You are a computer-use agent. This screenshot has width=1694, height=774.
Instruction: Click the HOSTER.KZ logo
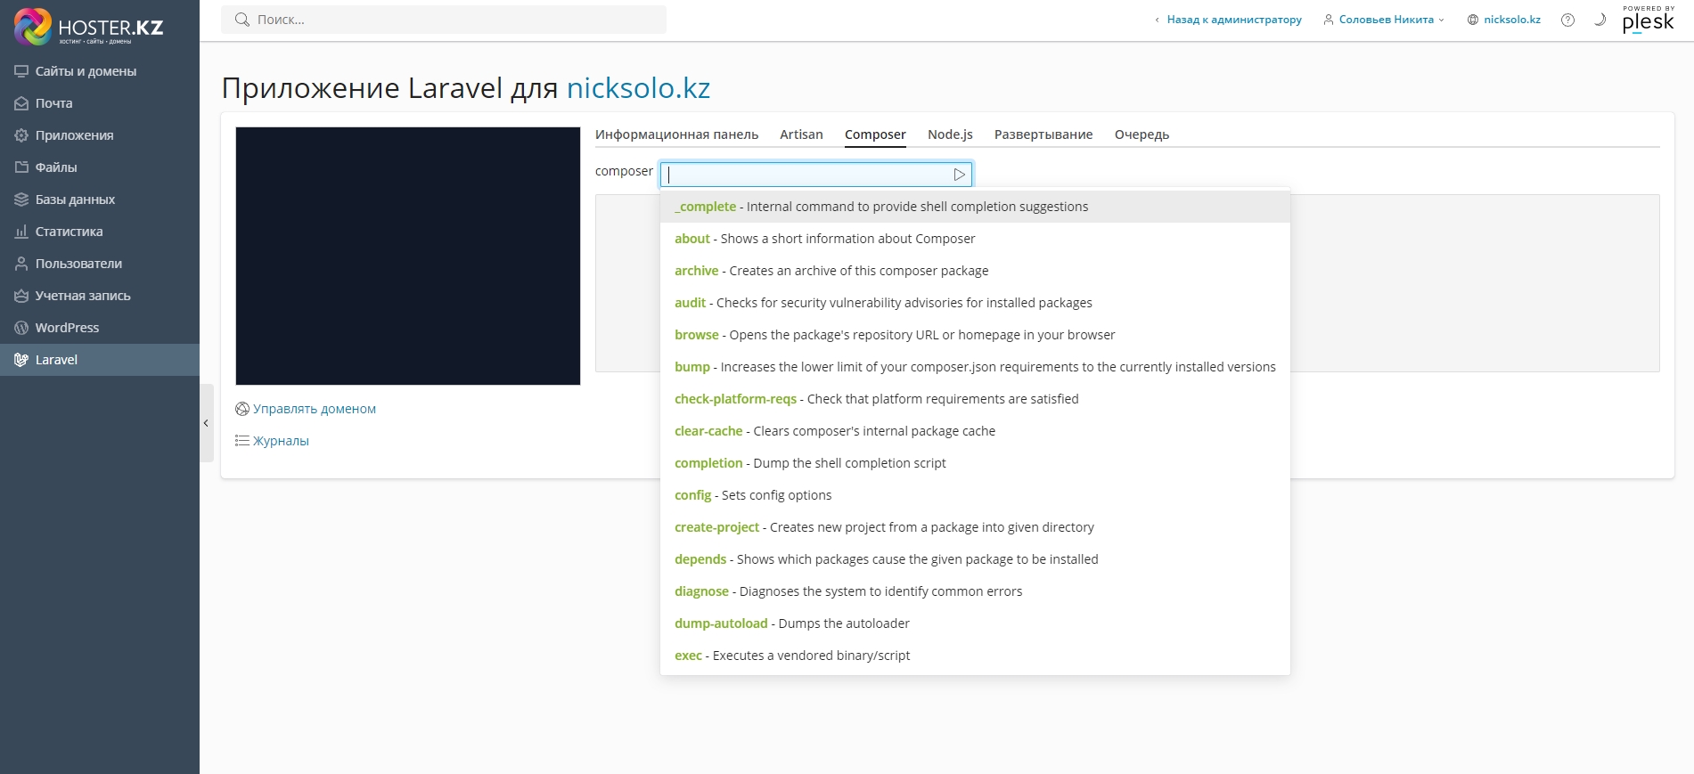(x=89, y=26)
